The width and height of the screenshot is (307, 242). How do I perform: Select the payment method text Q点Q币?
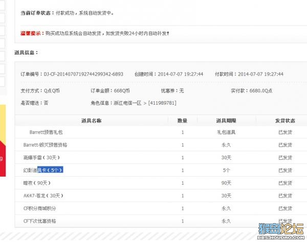pyautogui.click(x=52, y=91)
